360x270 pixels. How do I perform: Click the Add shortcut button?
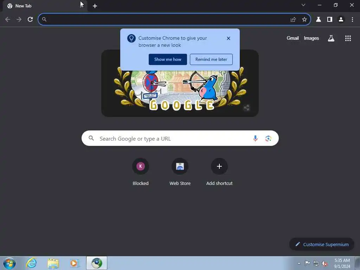point(219,172)
